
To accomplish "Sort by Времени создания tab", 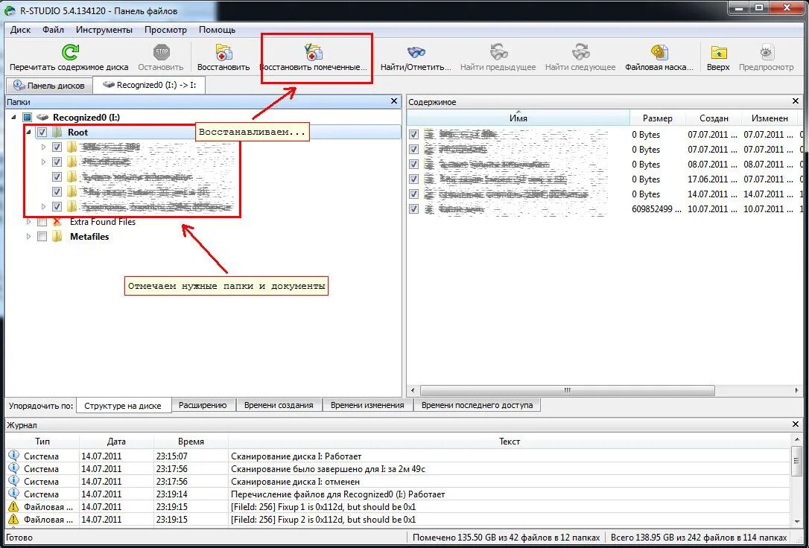I will [279, 405].
